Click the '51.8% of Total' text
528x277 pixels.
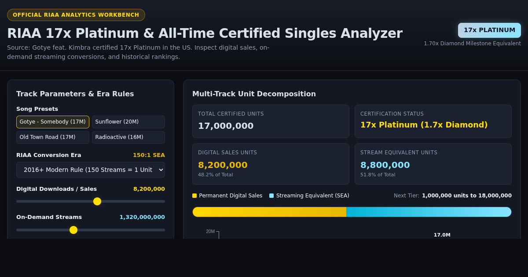(x=378, y=175)
